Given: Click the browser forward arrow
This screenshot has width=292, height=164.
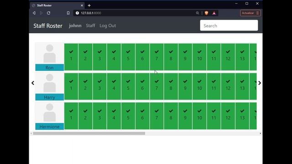Looking at the screenshot, I should [41, 13].
